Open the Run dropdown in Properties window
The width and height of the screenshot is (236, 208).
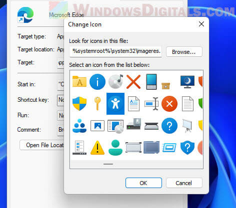coord(61,115)
